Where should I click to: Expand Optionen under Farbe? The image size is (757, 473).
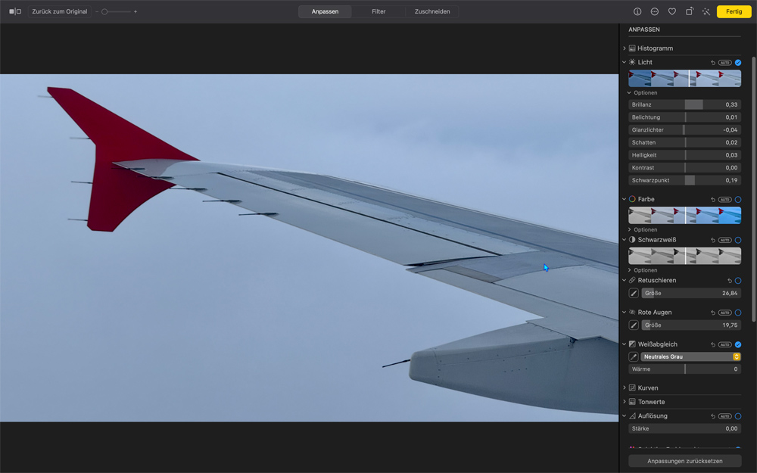pyautogui.click(x=629, y=230)
